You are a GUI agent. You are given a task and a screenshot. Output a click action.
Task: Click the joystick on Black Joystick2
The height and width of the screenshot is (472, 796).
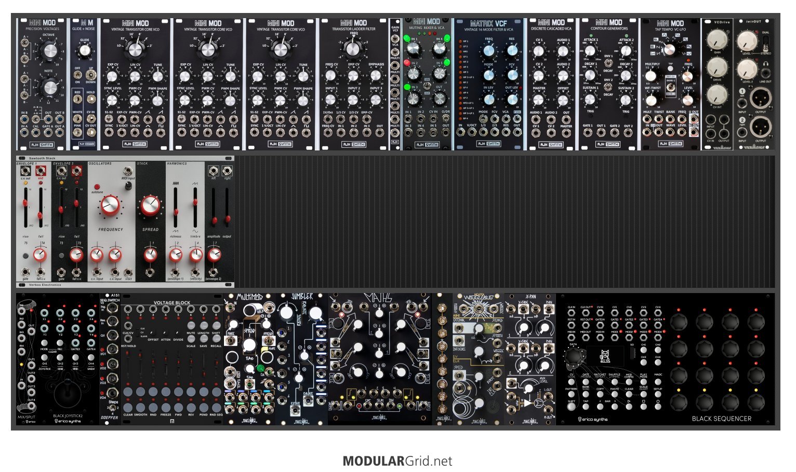[x=68, y=393]
